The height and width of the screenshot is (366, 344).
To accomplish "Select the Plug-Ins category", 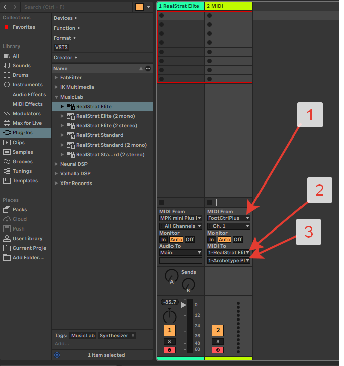I will 25,132.
